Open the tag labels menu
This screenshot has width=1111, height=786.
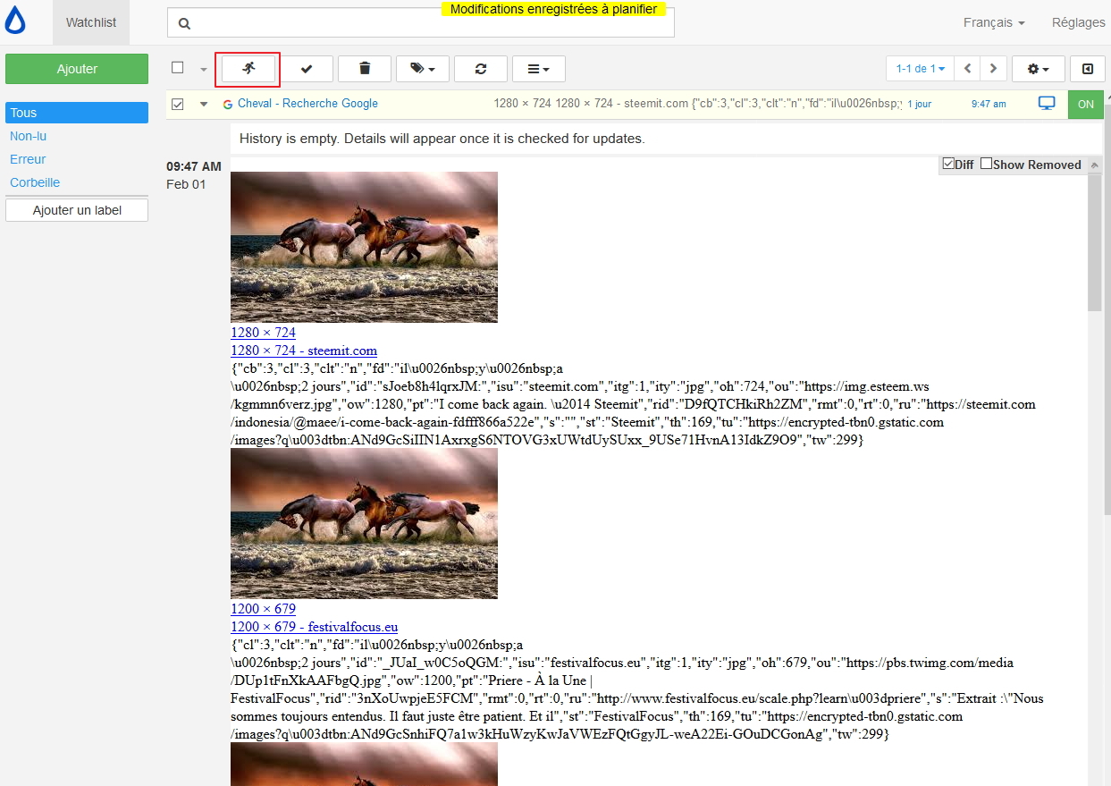point(423,69)
